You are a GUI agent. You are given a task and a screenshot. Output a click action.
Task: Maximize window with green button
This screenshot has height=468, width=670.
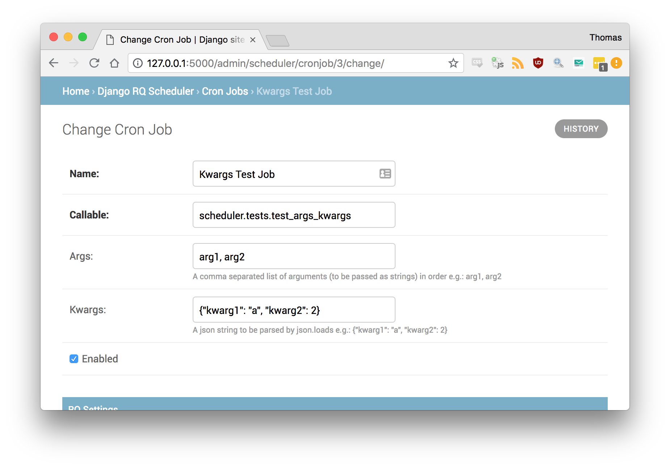[83, 37]
